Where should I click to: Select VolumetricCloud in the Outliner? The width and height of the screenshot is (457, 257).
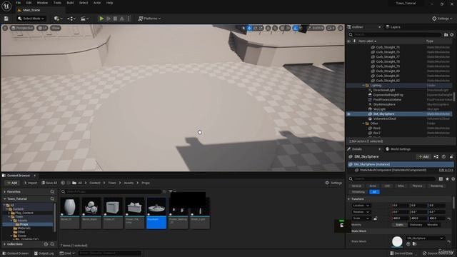click(384, 119)
